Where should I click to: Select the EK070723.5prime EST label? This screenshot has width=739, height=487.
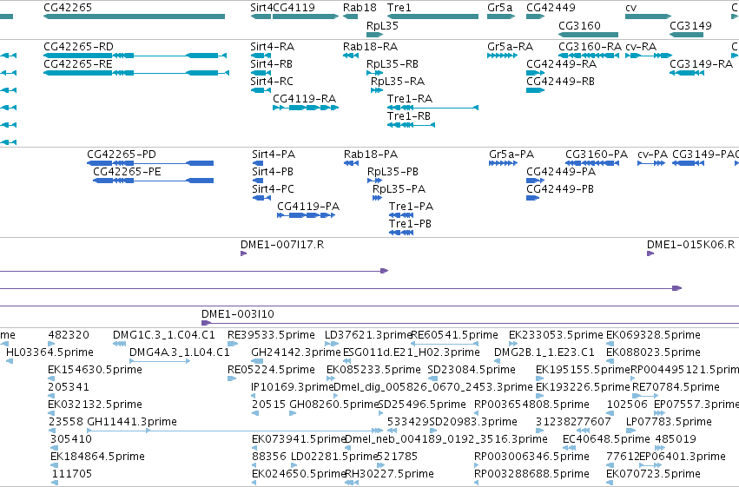[653, 474]
